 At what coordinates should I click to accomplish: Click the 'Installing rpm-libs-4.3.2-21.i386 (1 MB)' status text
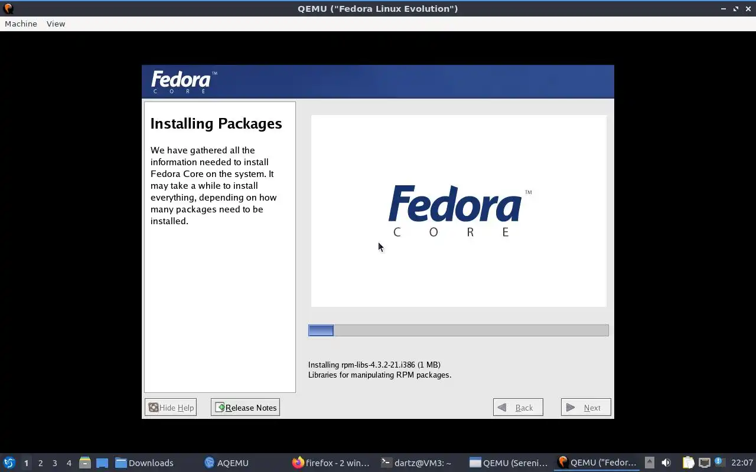374,365
